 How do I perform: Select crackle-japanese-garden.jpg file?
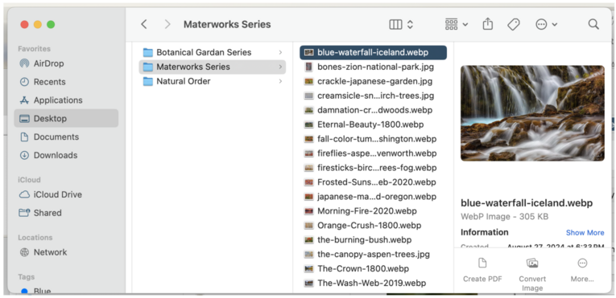click(x=373, y=81)
